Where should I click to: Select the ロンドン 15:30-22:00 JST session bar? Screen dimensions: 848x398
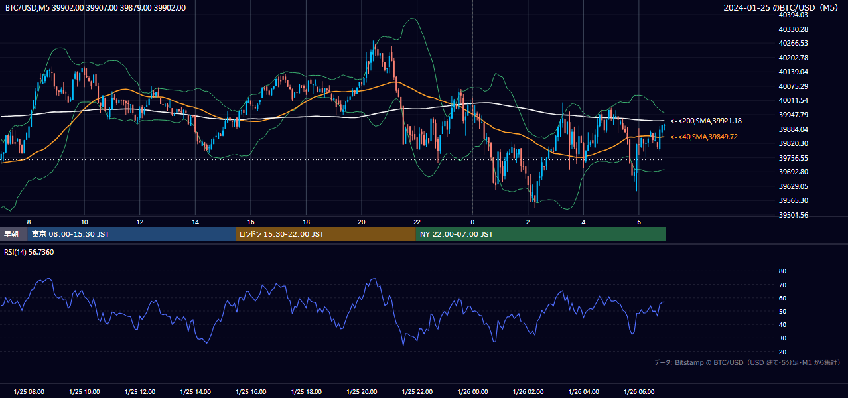(x=326, y=234)
